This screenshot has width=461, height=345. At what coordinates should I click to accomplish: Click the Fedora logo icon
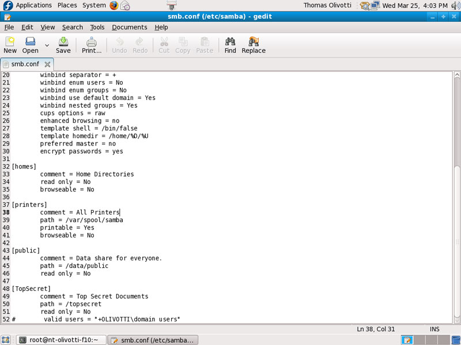(x=8, y=5)
